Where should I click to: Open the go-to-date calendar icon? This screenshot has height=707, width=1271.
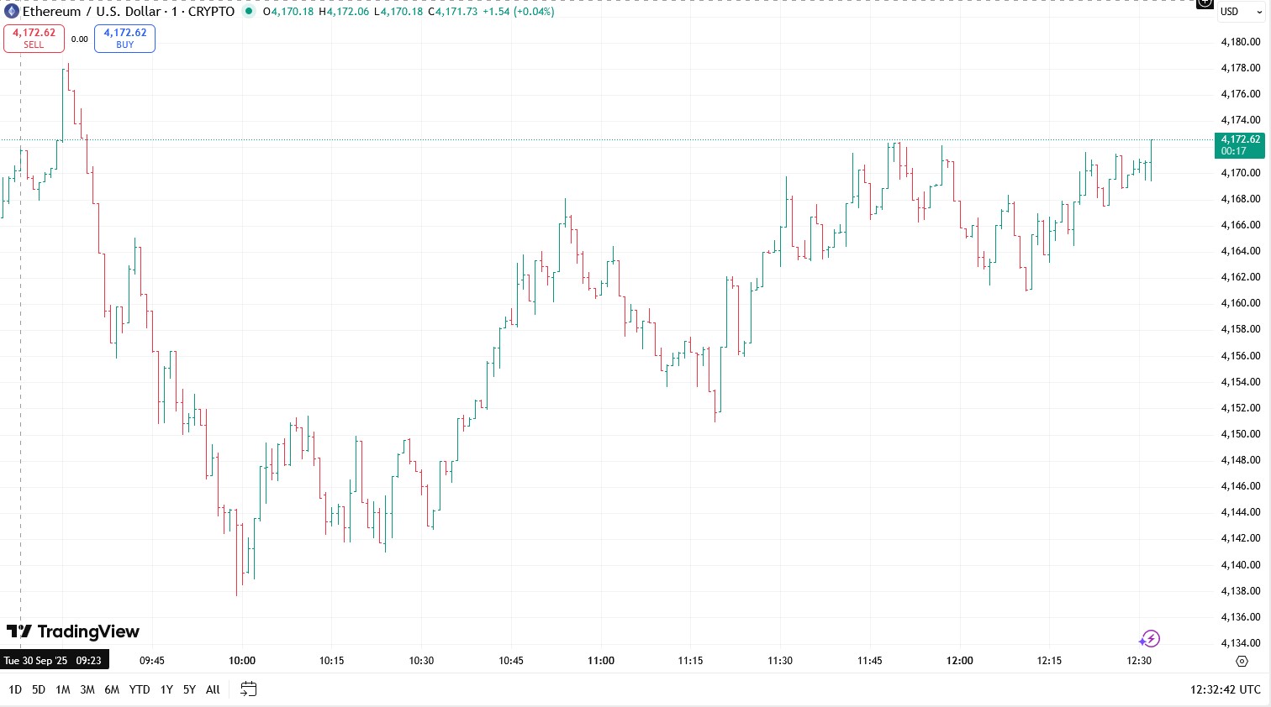coord(248,689)
